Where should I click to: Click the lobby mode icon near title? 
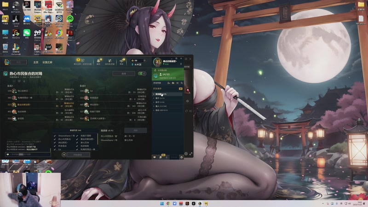pyautogui.click(x=6, y=74)
